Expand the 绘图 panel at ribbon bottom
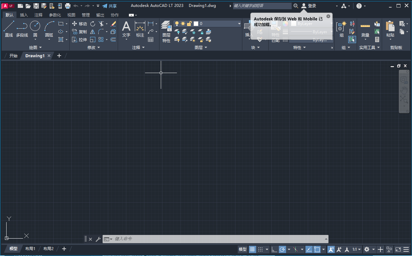The height and width of the screenshot is (256, 412). [35, 47]
